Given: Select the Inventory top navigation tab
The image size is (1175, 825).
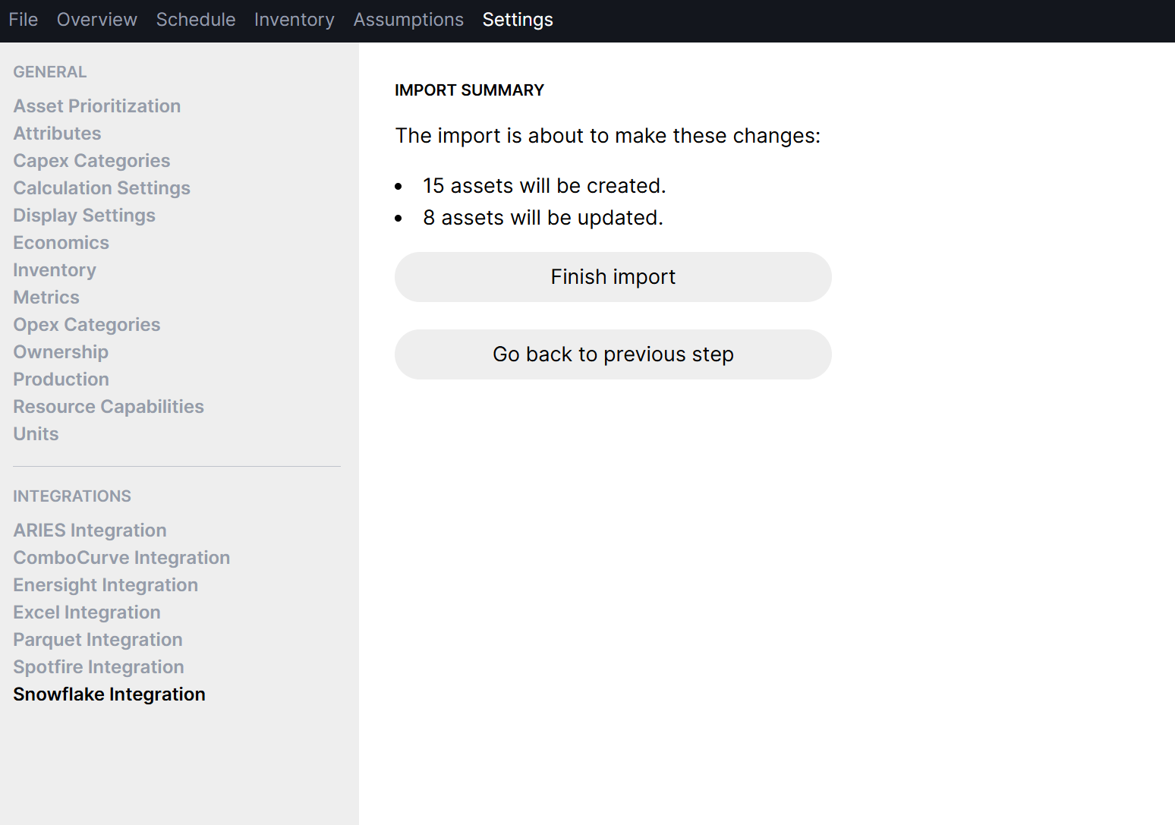Looking at the screenshot, I should coord(295,20).
